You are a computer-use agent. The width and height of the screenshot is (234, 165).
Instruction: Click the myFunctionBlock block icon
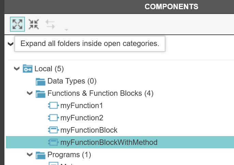click(x=54, y=130)
